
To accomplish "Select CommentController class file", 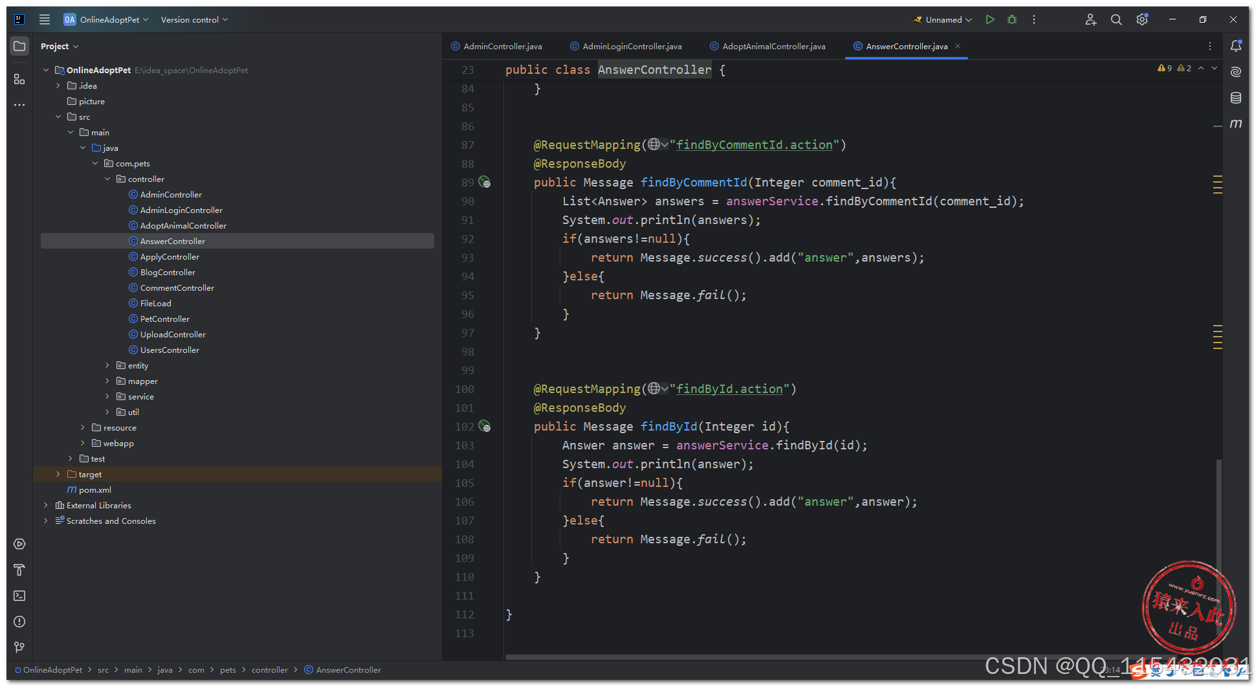I will (177, 287).
